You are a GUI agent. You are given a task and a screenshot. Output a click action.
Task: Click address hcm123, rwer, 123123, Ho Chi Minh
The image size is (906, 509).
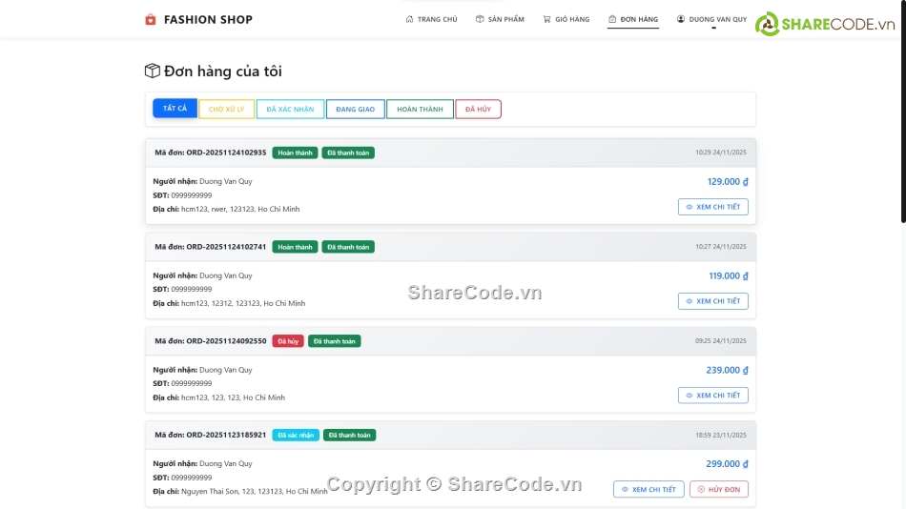(x=240, y=209)
